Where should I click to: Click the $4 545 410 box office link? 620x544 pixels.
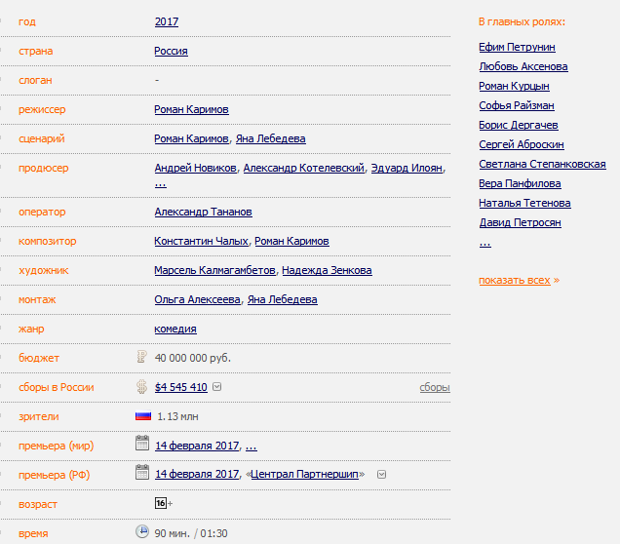tap(180, 387)
